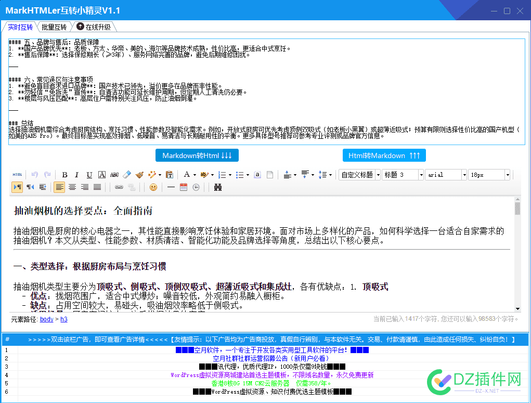Toggle italic formatting
531x403 pixels.
tap(76, 175)
